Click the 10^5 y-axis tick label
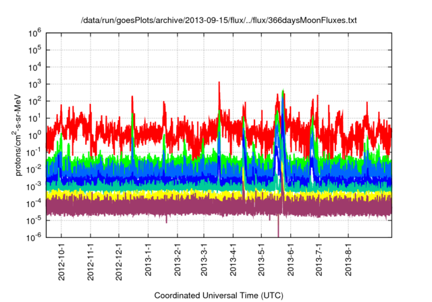The height and width of the screenshot is (302, 432). 35,50
